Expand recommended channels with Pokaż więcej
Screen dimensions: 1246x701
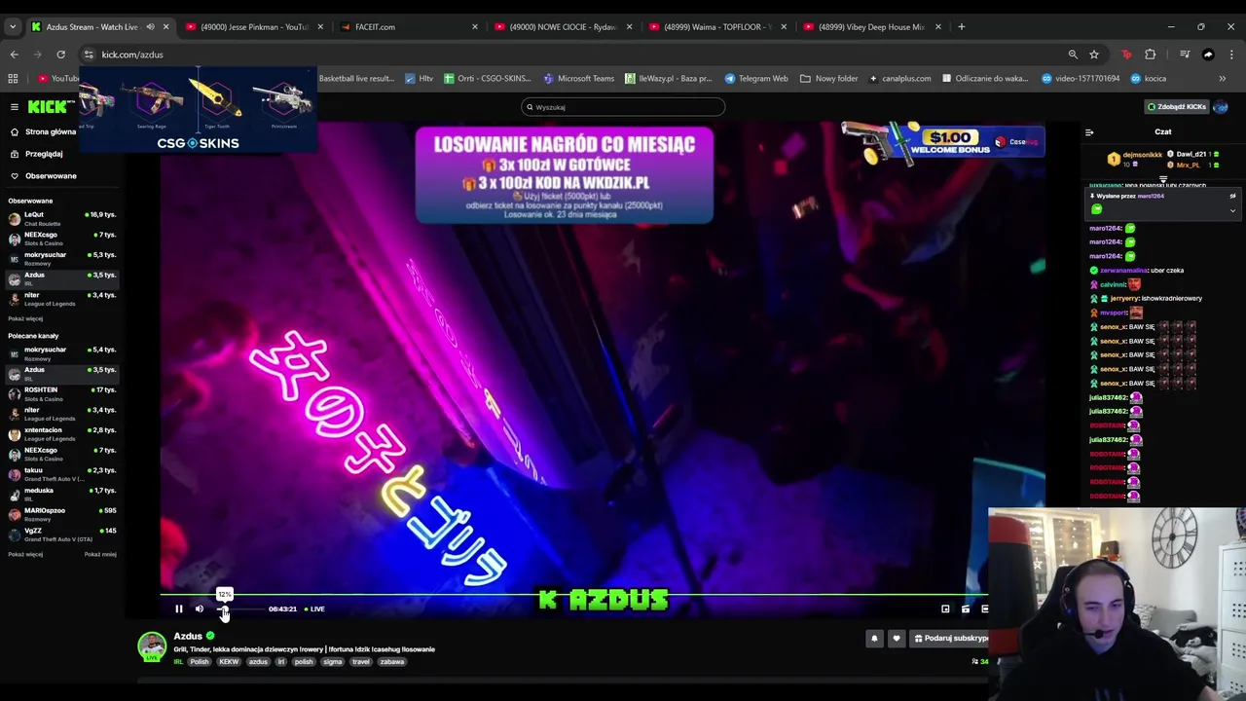point(25,554)
